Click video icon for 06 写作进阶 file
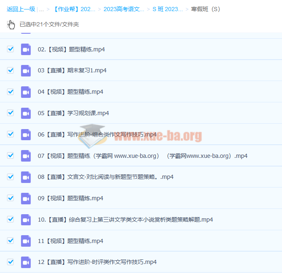282x273 pixels. pyautogui.click(x=26, y=134)
